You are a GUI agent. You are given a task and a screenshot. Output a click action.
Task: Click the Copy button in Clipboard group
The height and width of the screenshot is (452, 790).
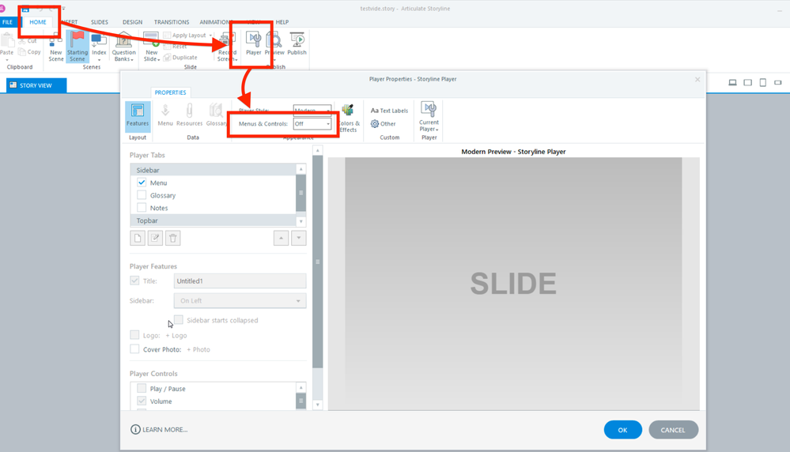[30, 52]
